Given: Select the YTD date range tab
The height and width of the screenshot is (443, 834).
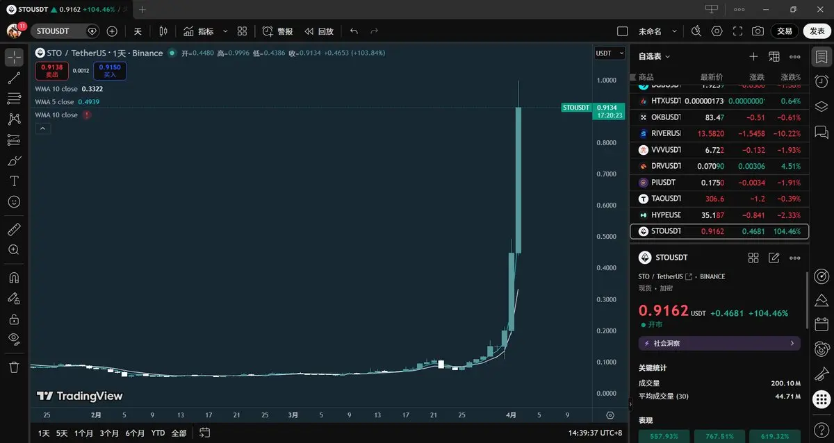Looking at the screenshot, I should tap(158, 433).
